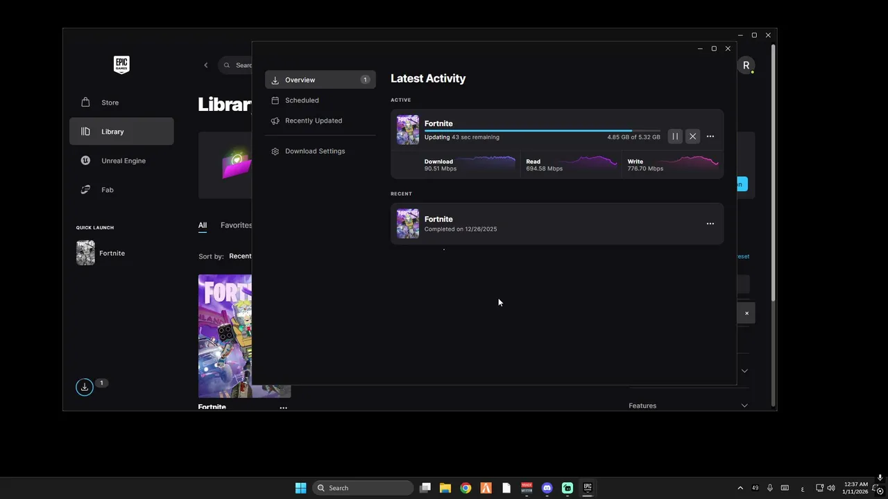Image resolution: width=888 pixels, height=499 pixels.
Task: Open volume control in system tray
Action: coord(831,488)
